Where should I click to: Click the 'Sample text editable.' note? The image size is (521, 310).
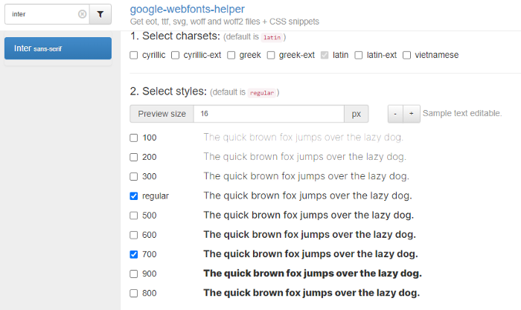[462, 113]
